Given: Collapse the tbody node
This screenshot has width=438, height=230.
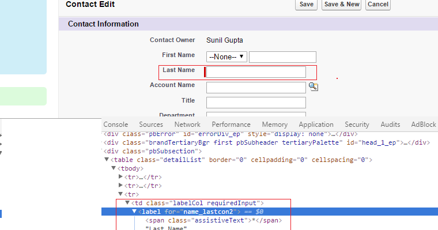Looking at the screenshot, I should point(114,168).
